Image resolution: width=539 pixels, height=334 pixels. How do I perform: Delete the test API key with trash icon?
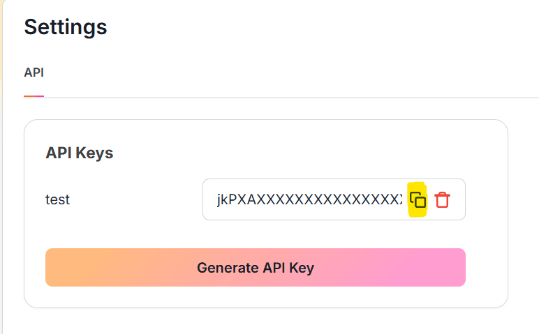tap(442, 200)
